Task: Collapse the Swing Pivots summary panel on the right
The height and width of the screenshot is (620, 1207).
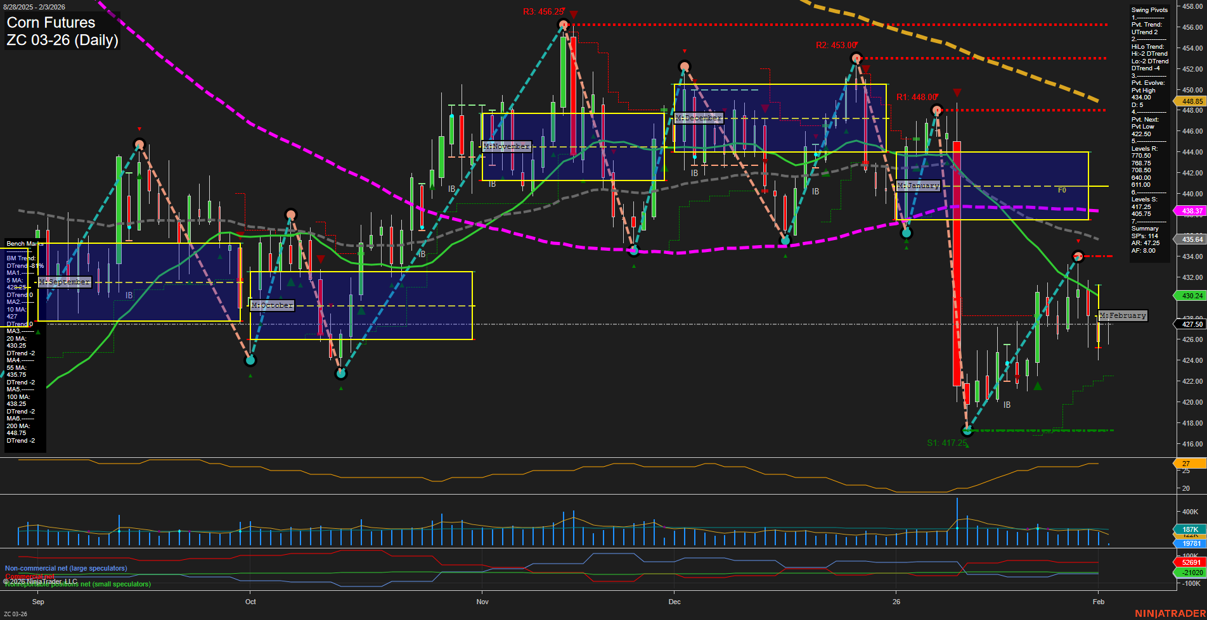Action: click(x=1149, y=9)
